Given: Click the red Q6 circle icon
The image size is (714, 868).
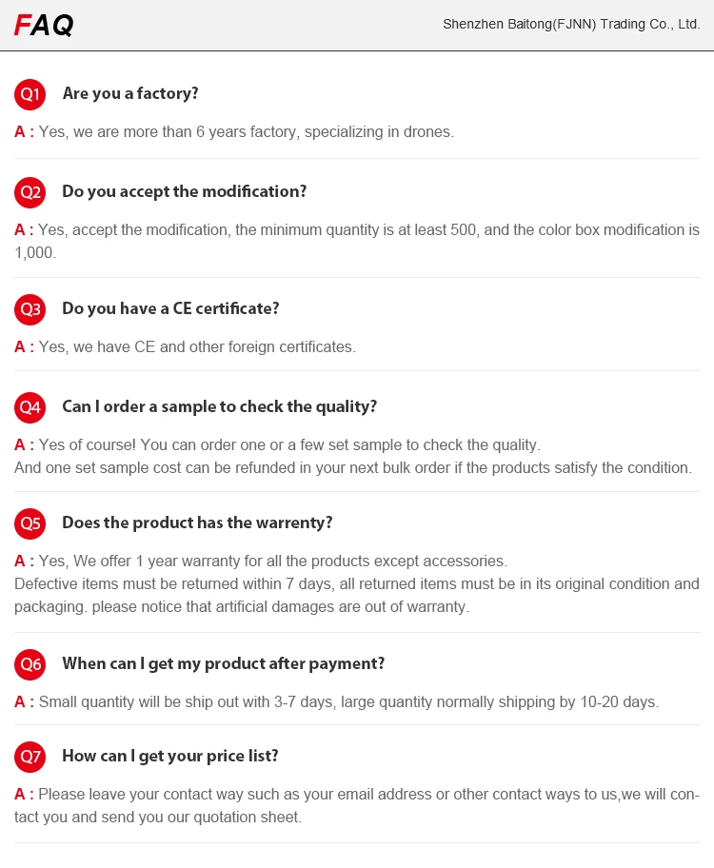Looking at the screenshot, I should pos(30,664).
